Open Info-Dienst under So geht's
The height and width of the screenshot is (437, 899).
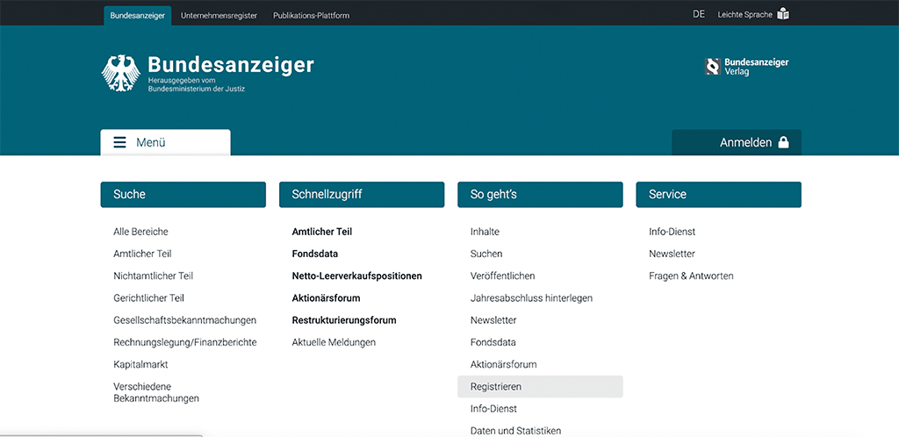pyautogui.click(x=493, y=409)
